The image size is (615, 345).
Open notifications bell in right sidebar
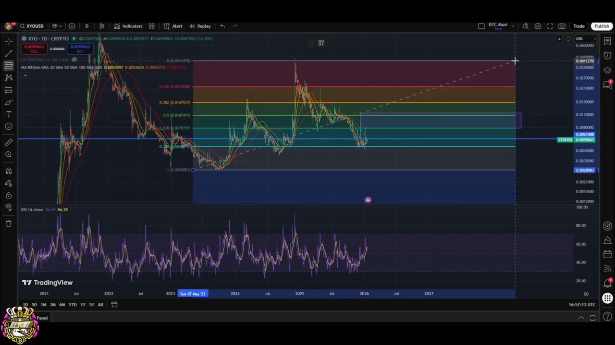(x=607, y=283)
